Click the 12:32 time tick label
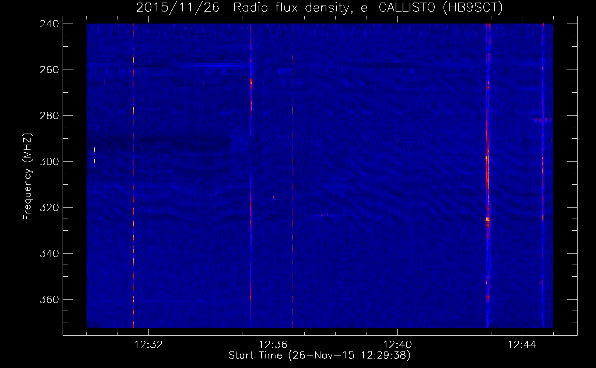The height and width of the screenshot is (368, 596). pyautogui.click(x=148, y=345)
